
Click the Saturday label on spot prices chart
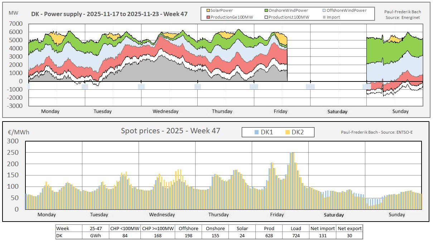[333, 215]
